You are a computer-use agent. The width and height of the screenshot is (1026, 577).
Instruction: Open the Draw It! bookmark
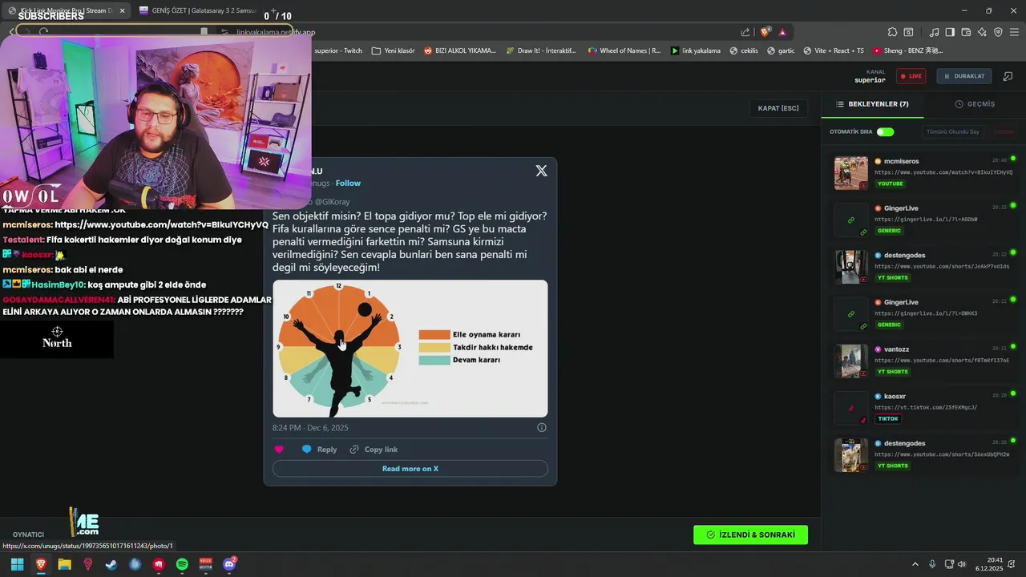(541, 50)
